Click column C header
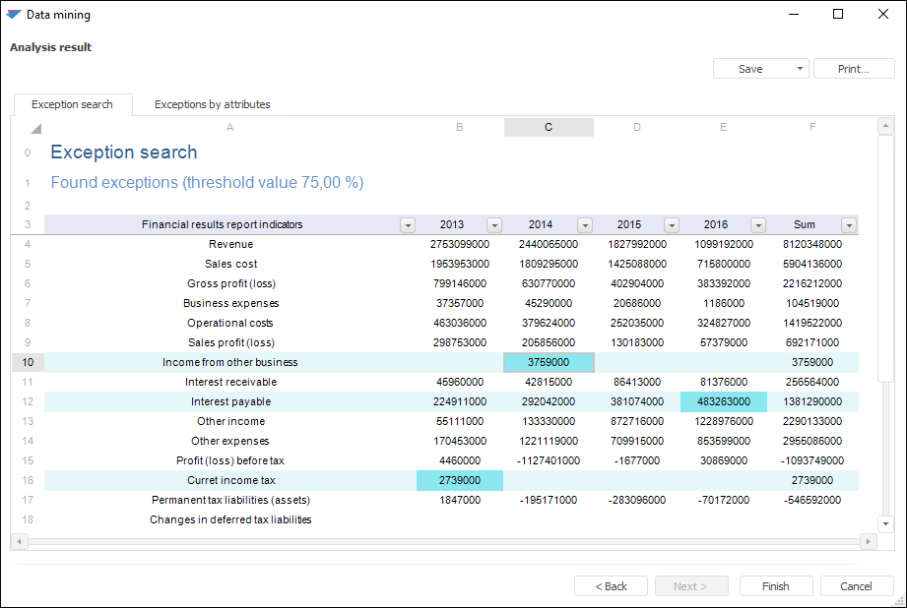Screen dimensions: 907x608 549,127
